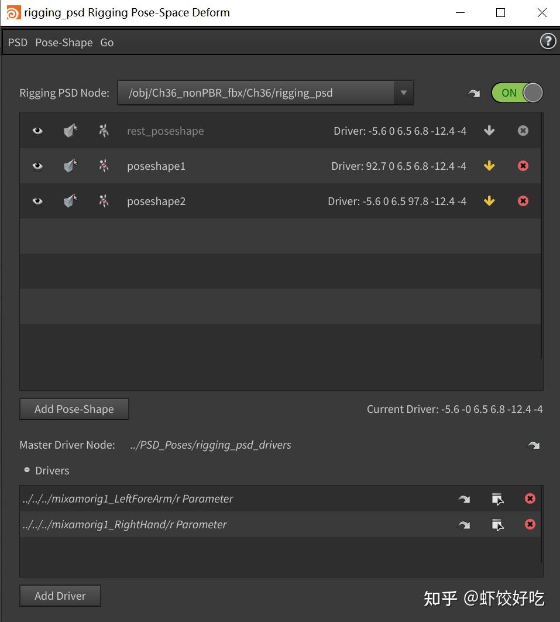This screenshot has height=622, width=560.
Task: Turn off the PSD ON switch
Action: 517,93
